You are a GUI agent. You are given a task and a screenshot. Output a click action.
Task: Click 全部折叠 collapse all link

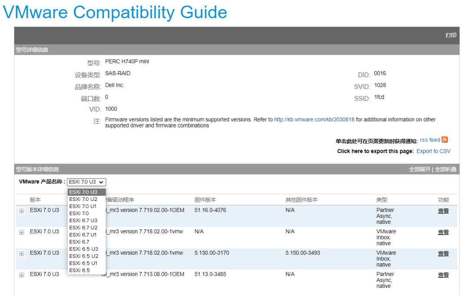pyautogui.click(x=446, y=170)
